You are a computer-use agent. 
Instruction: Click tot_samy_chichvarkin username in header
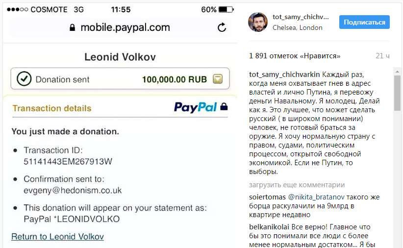point(301,17)
